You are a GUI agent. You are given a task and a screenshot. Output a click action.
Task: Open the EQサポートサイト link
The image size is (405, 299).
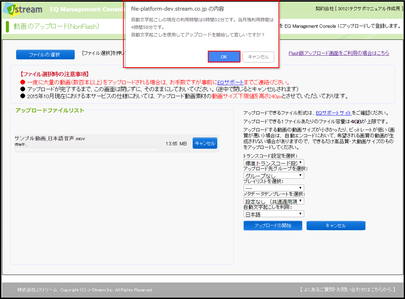coord(334,113)
